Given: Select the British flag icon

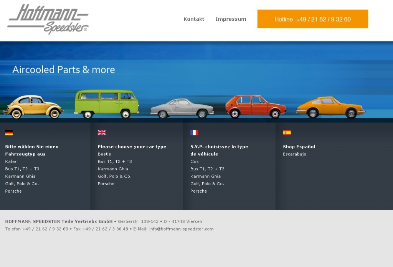Looking at the screenshot, I should (x=102, y=133).
